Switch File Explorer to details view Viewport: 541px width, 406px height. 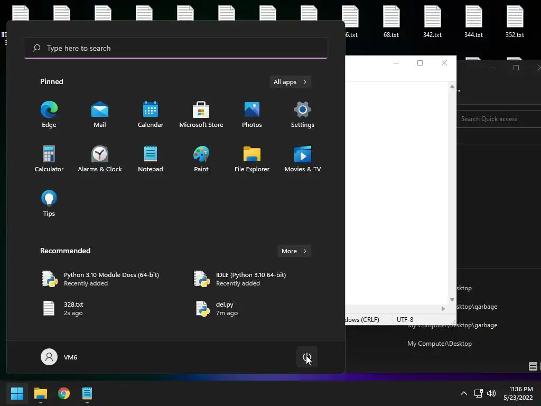pyautogui.click(x=533, y=366)
